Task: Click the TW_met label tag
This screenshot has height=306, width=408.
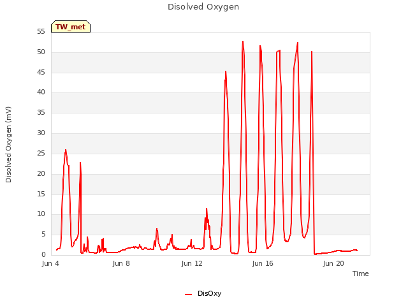Action: coord(71,27)
